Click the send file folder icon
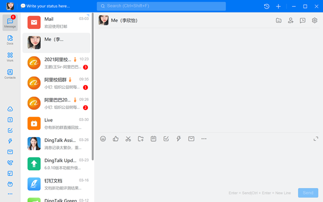This screenshot has height=202, width=323. [x=141, y=139]
